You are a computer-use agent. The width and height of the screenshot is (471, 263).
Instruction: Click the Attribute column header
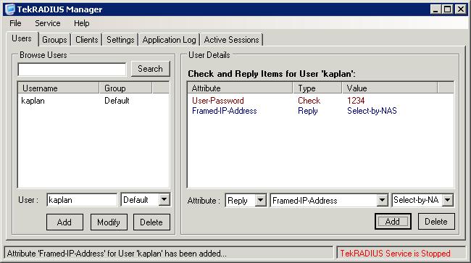point(240,88)
